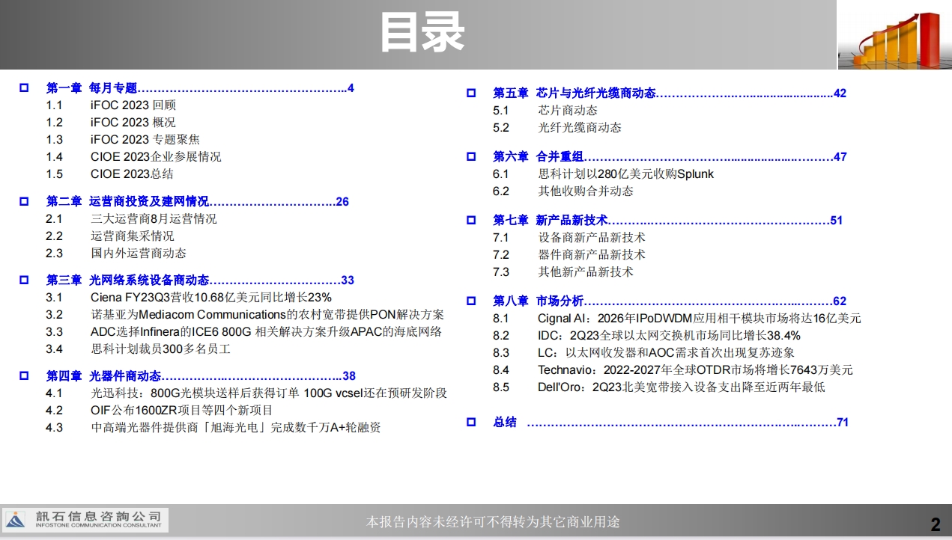Click square bullet beside 第五章 芯片与光纤光缆商动态
This screenshot has height=540, width=952.
[x=471, y=93]
